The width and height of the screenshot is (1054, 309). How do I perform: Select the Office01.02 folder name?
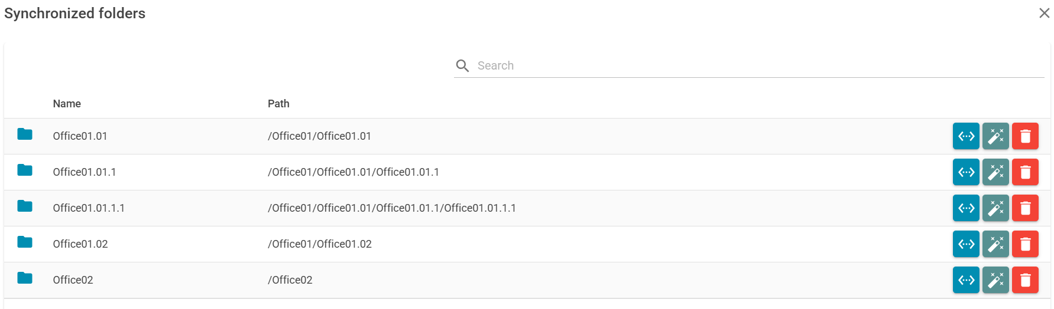pos(80,244)
